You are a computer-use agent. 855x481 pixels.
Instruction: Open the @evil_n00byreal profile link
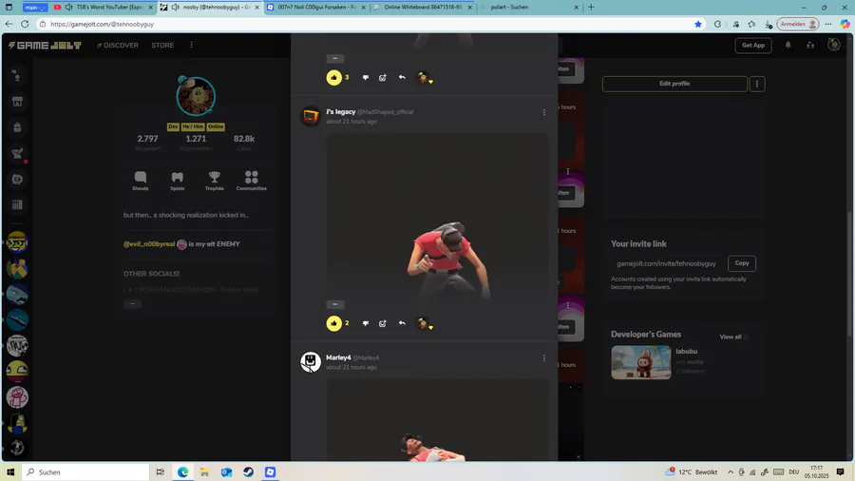pyautogui.click(x=149, y=244)
